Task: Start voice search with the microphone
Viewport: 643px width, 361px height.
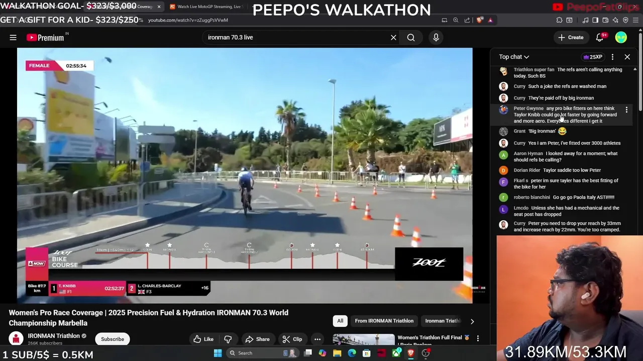Action: pos(436,37)
